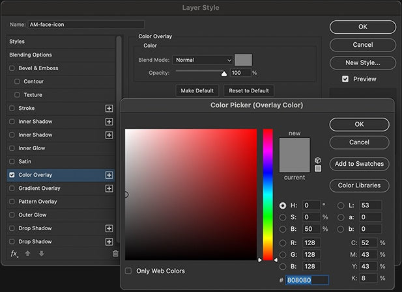
Task: Move effect down with arrow icon
Action: pos(41,254)
